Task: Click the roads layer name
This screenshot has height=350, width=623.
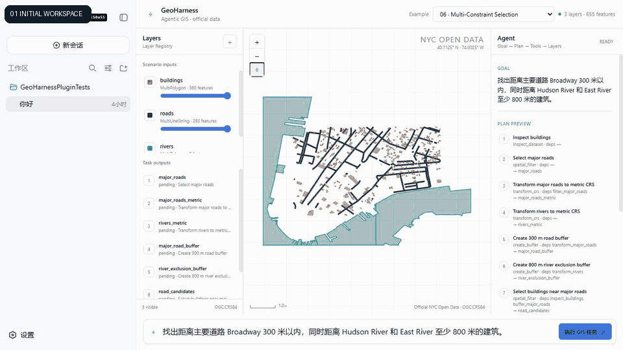Action: coord(167,113)
